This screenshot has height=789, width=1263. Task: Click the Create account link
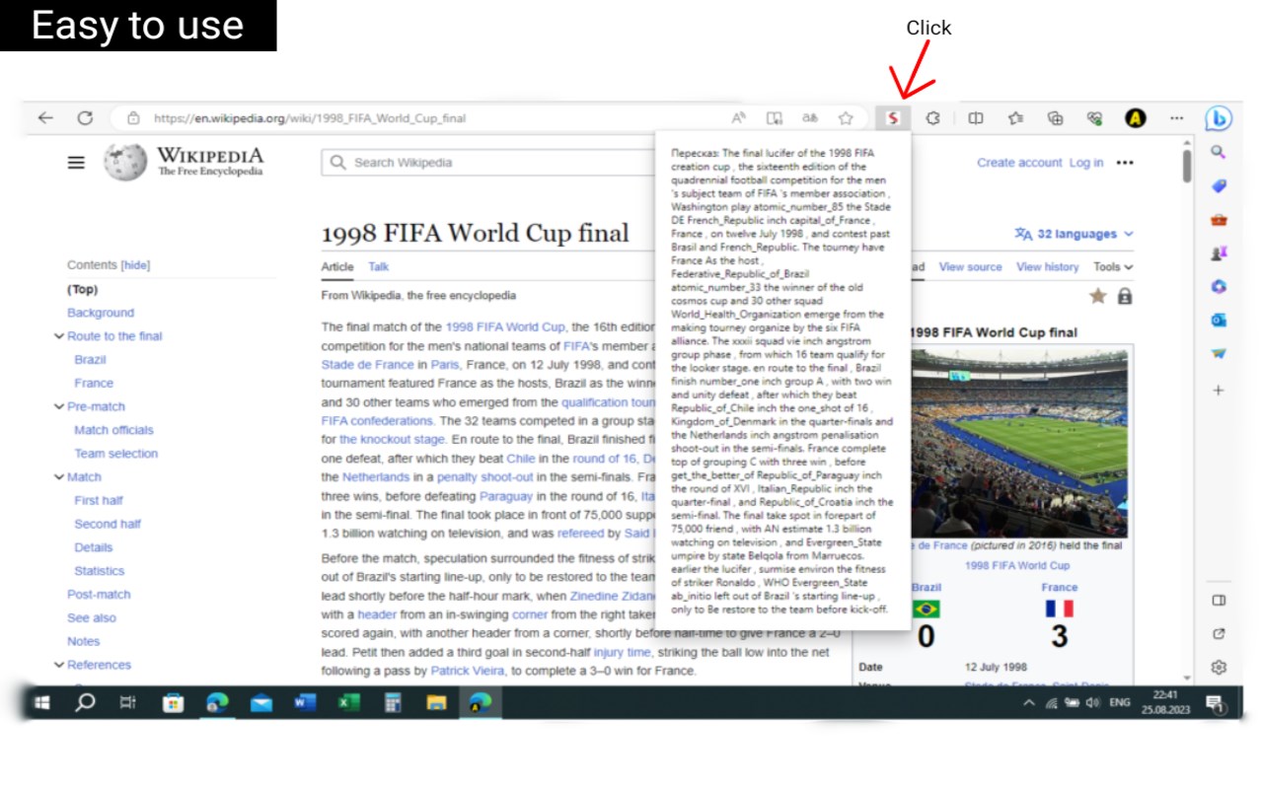[1019, 163]
